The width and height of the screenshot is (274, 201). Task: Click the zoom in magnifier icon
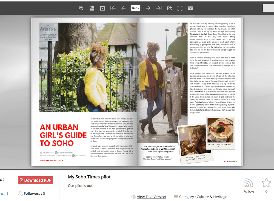(81, 8)
